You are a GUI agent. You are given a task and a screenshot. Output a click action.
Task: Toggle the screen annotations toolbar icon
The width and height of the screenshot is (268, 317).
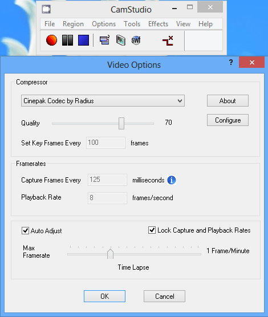(x=104, y=40)
